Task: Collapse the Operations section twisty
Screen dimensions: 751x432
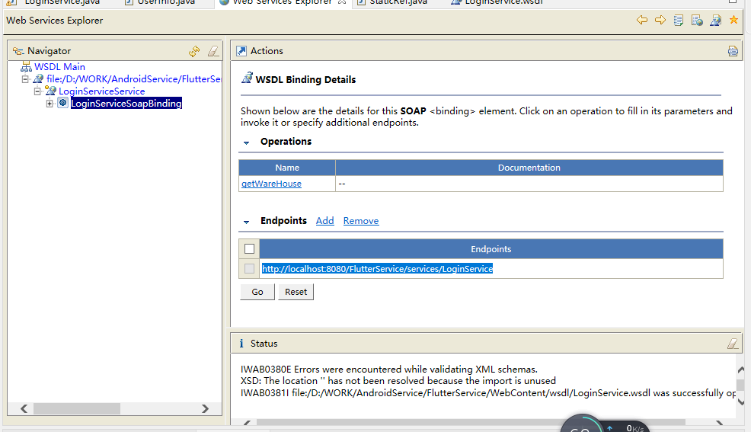Action: (x=246, y=142)
